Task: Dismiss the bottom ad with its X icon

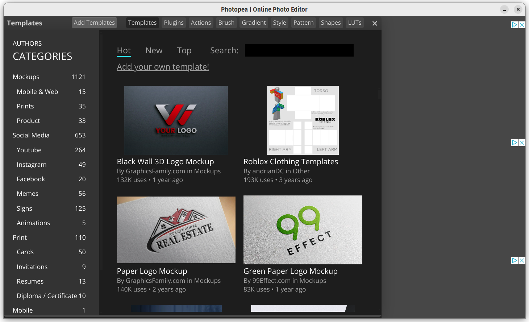Action: (x=522, y=260)
